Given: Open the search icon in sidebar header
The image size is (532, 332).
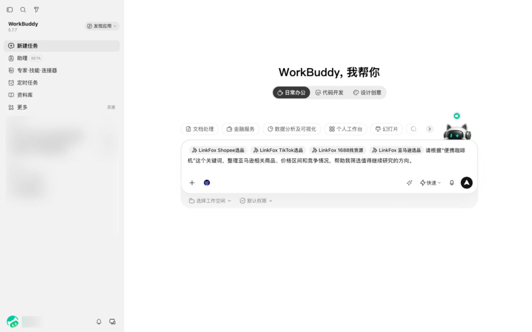Looking at the screenshot, I should [x=23, y=10].
